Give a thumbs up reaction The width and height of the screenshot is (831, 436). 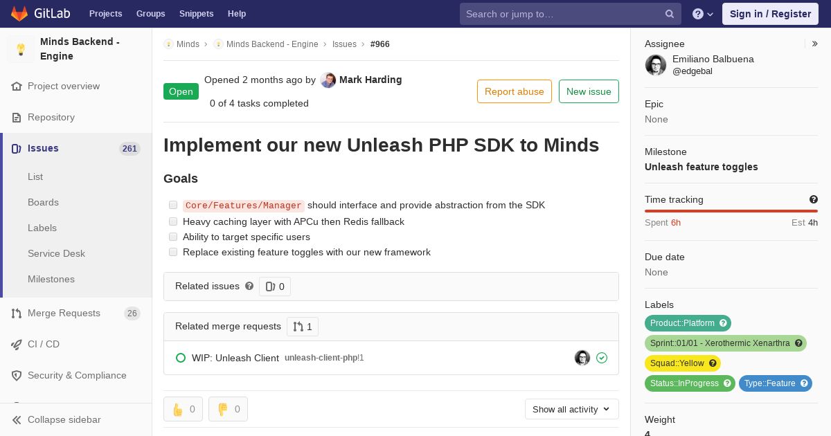tap(184, 409)
